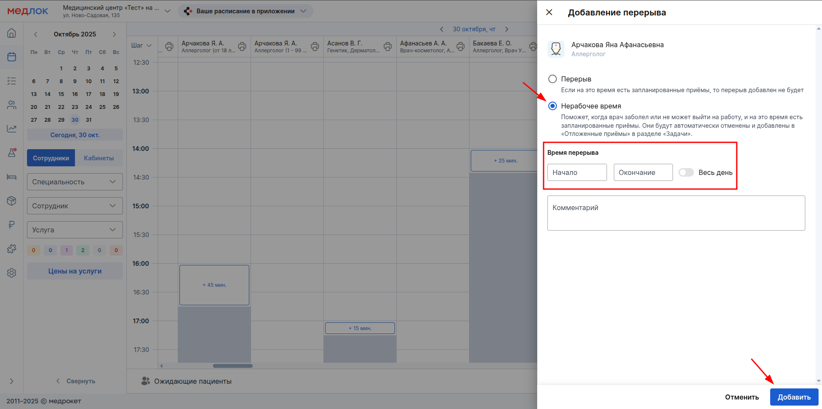Switch to the Кабинеты tab

coord(99,158)
